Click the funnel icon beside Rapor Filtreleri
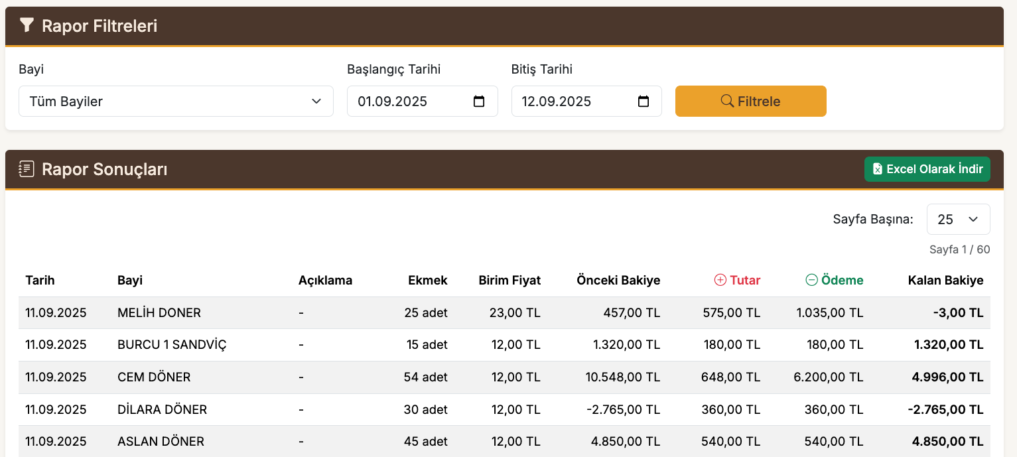Screen dimensions: 1017x457 (x=27, y=26)
